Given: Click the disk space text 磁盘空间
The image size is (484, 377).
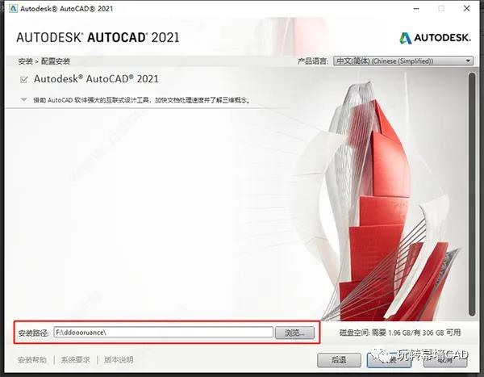Looking at the screenshot, I should [x=400, y=333].
